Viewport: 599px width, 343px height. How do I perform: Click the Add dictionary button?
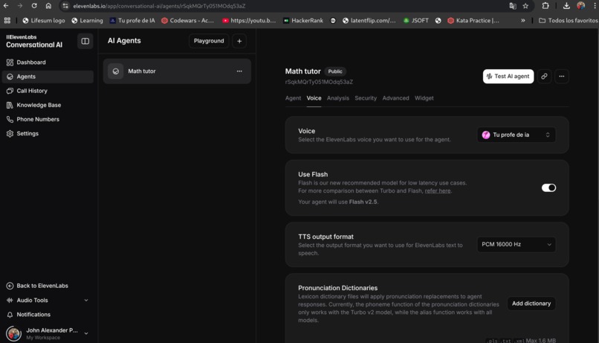point(531,304)
